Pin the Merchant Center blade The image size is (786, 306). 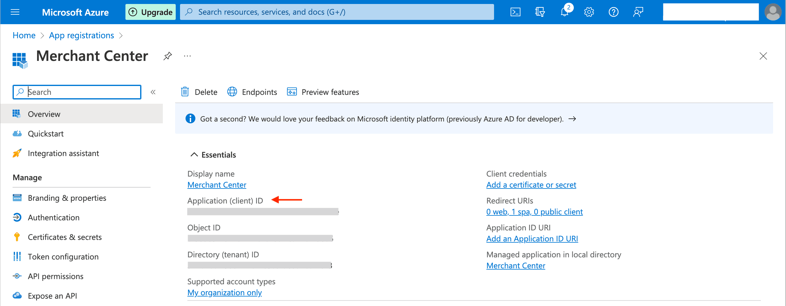167,56
